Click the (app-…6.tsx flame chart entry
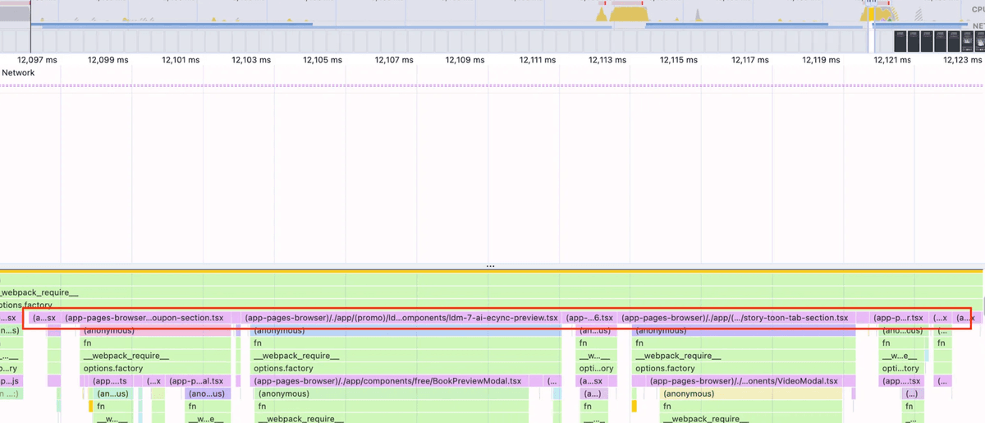 [x=589, y=318]
